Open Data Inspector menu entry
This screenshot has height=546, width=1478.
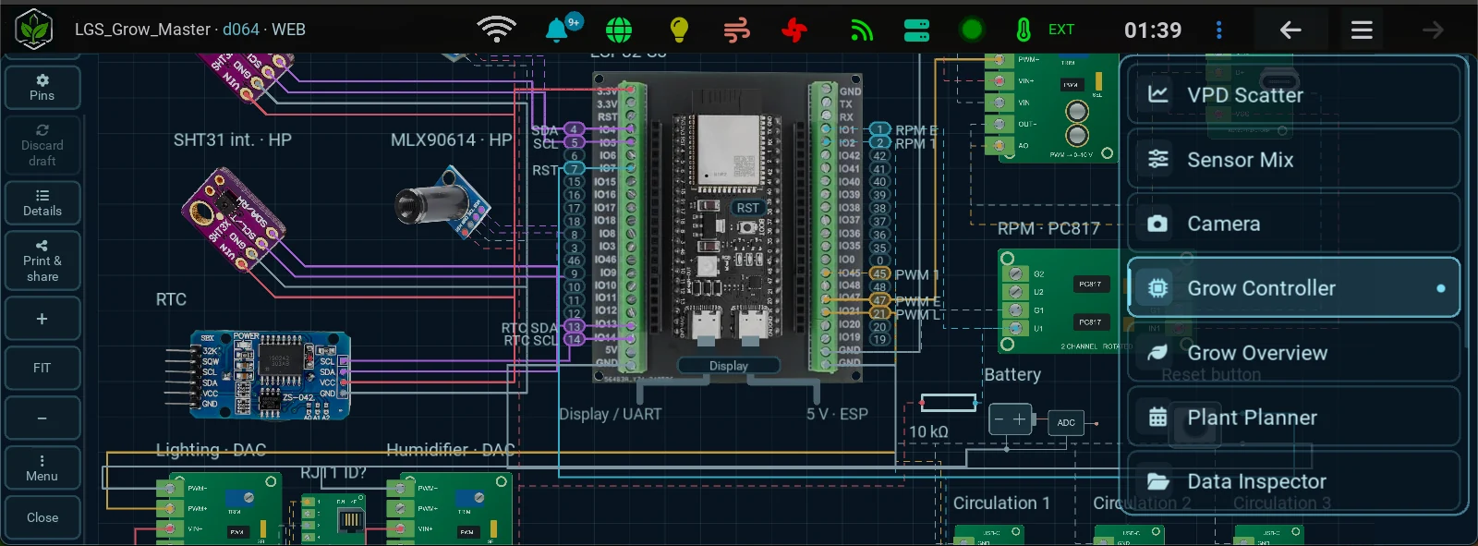(1293, 481)
